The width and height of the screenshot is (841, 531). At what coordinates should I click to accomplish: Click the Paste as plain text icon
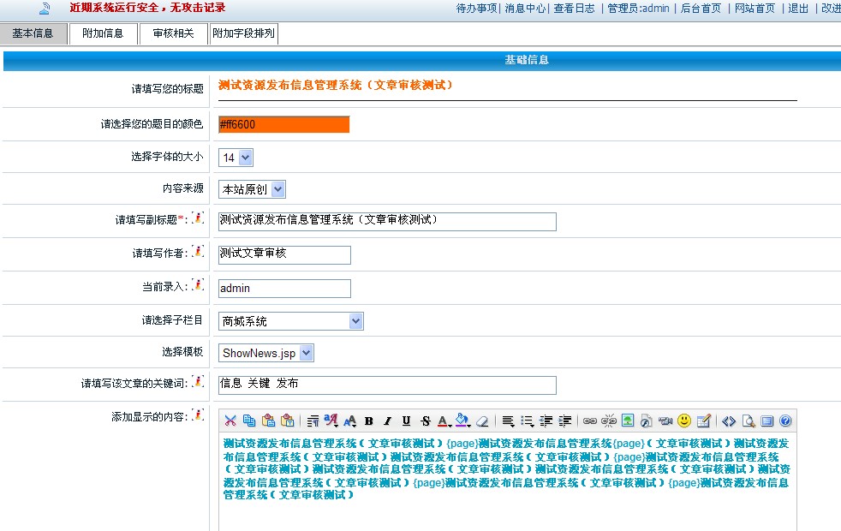[288, 421]
